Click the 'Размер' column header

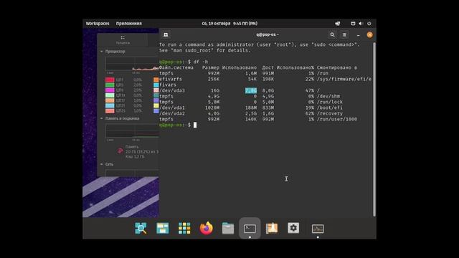click(x=210, y=67)
